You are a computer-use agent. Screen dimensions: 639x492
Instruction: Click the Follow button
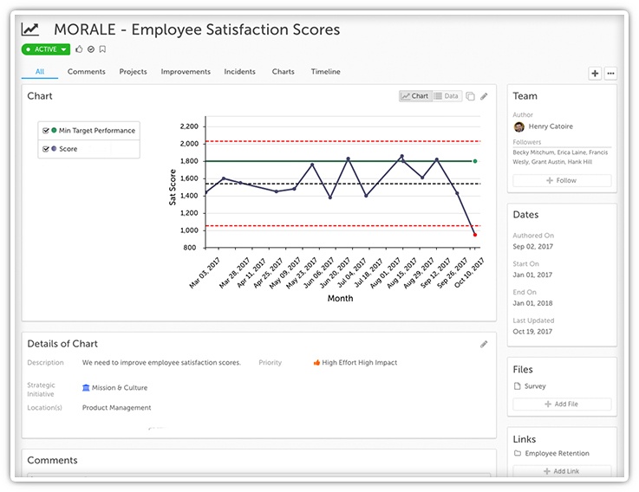[x=561, y=181]
